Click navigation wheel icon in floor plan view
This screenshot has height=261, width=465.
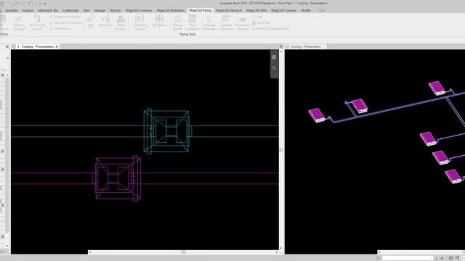pos(274,57)
